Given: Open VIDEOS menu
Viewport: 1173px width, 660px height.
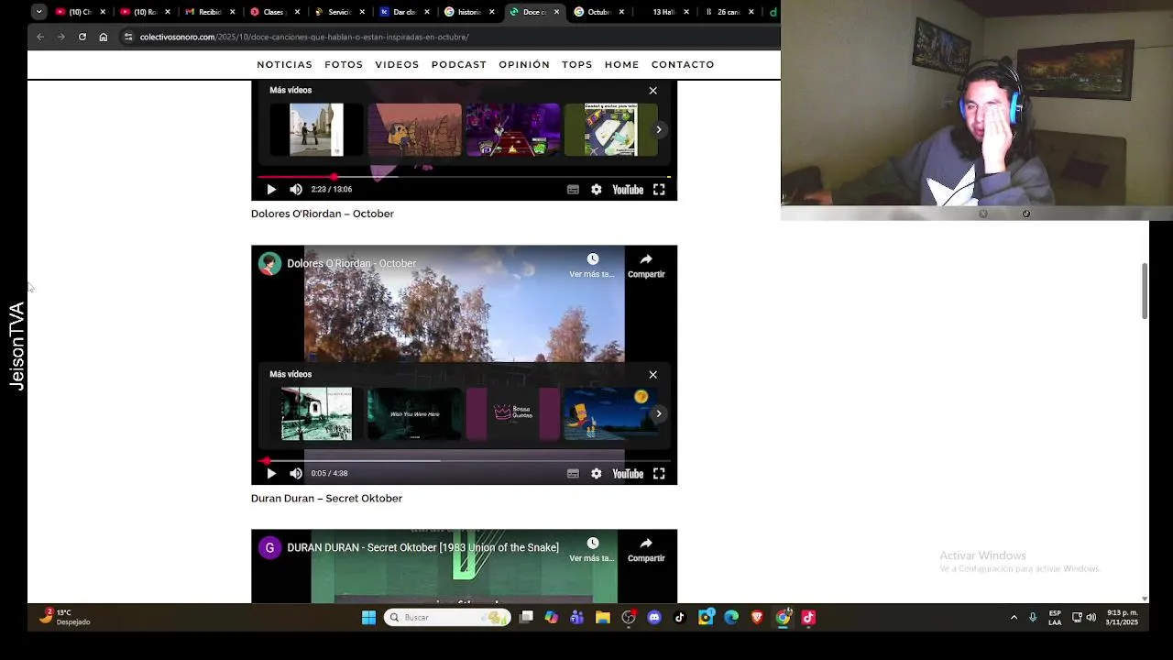Looking at the screenshot, I should click(397, 65).
